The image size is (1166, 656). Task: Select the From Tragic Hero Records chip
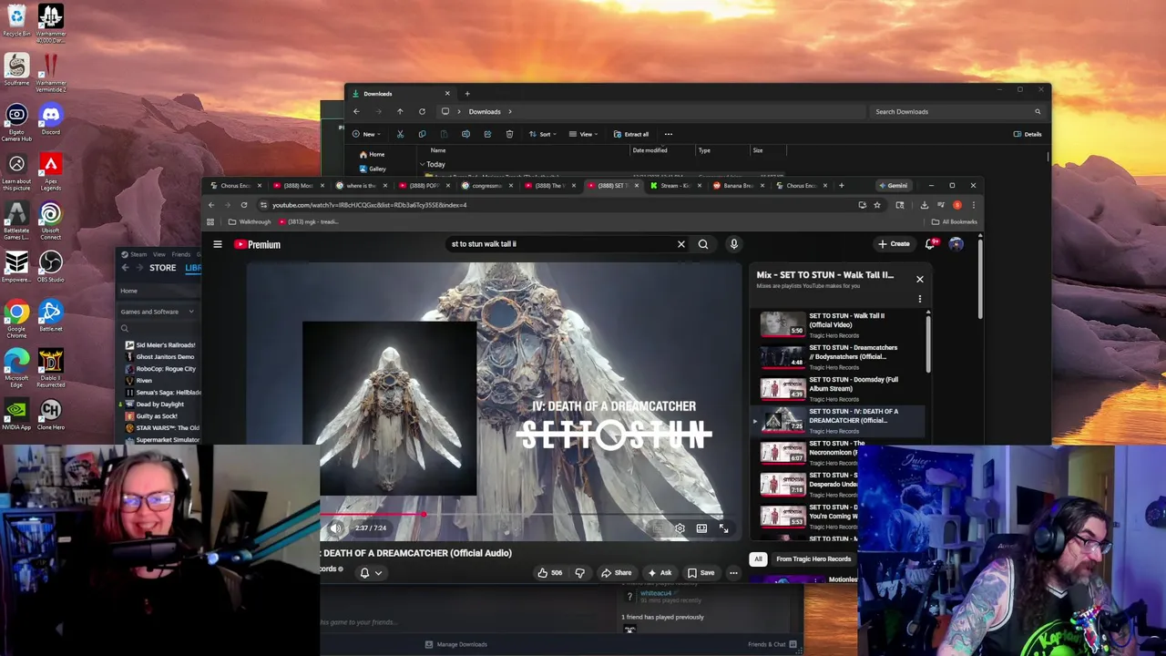(813, 559)
